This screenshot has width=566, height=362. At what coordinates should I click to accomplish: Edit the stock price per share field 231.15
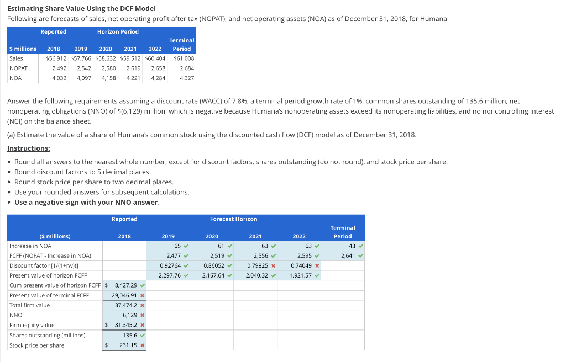pyautogui.click(x=124, y=345)
